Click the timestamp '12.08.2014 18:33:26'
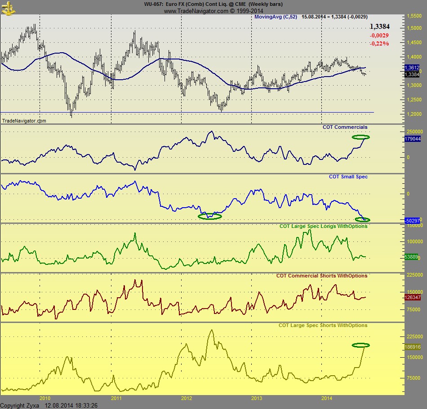The height and width of the screenshot is (409, 427). point(71,406)
